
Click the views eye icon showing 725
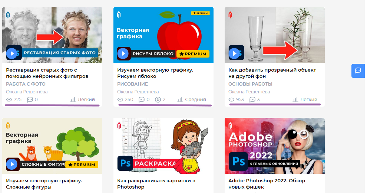(9, 100)
